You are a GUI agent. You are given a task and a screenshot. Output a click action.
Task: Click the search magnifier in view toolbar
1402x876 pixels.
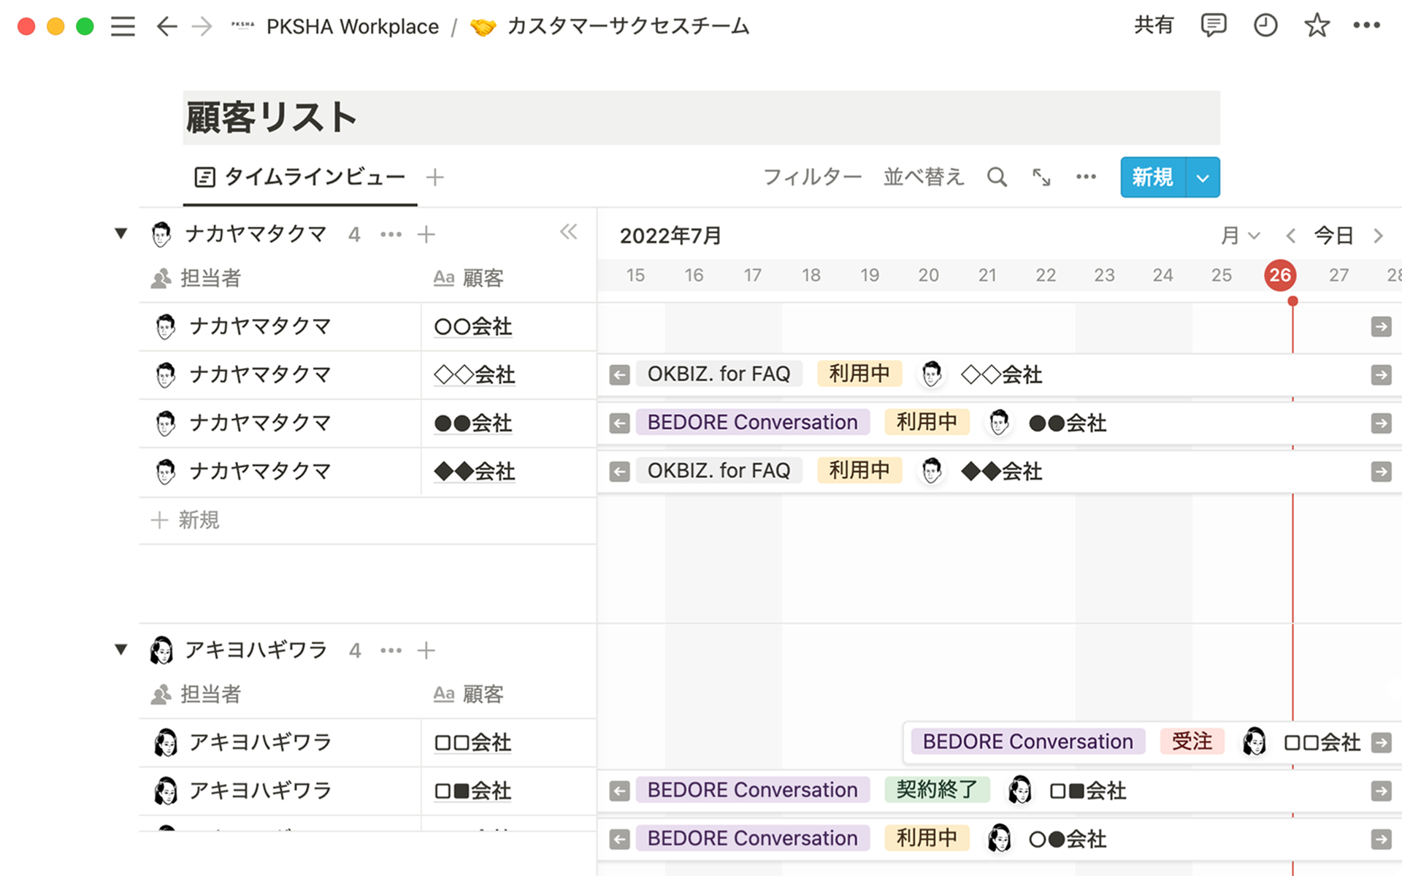pyautogui.click(x=997, y=177)
